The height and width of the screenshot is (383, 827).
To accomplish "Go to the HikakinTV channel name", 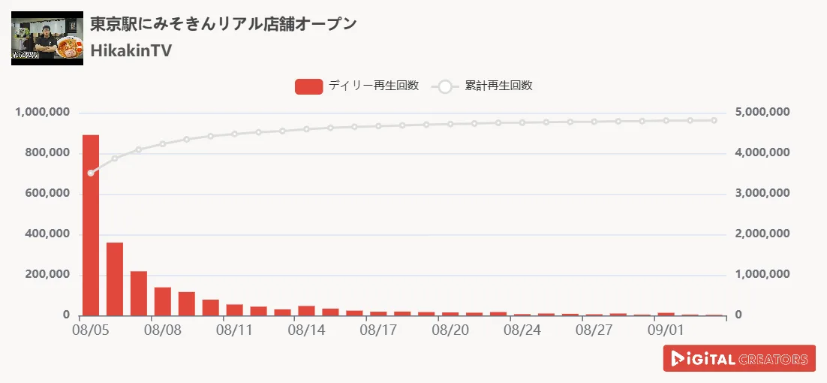I will [x=131, y=50].
